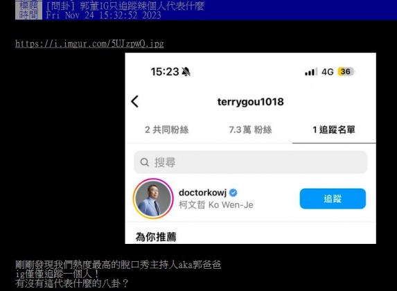The image size is (397, 291).
Task: Click the terrygou1018 page title
Action: pyautogui.click(x=250, y=102)
